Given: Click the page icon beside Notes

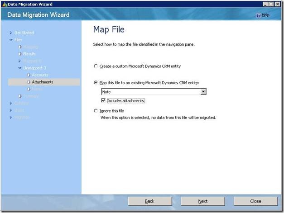Looking at the screenshot, I should [29, 89].
